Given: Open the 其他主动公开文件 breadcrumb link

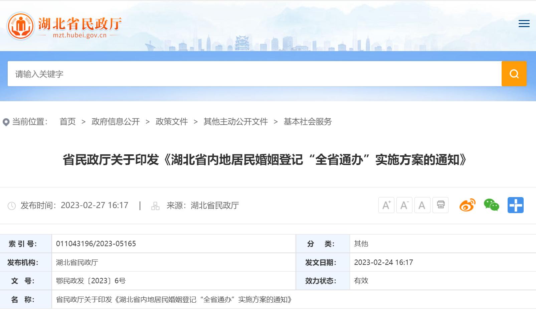Looking at the screenshot, I should pyautogui.click(x=235, y=122).
